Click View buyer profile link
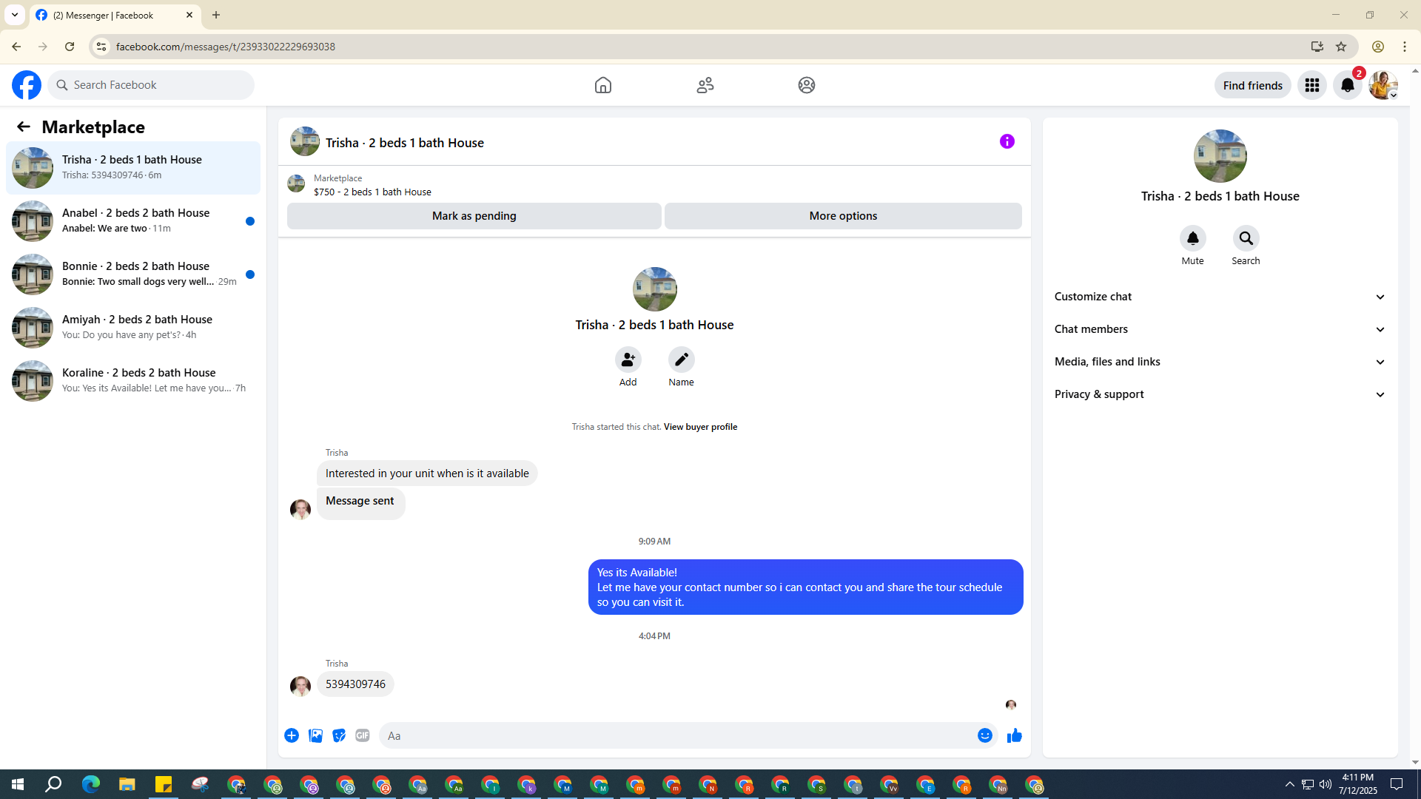The image size is (1421, 799). click(700, 427)
